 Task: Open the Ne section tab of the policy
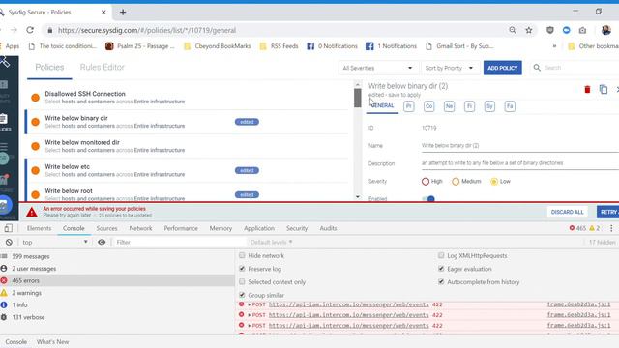[x=449, y=106]
